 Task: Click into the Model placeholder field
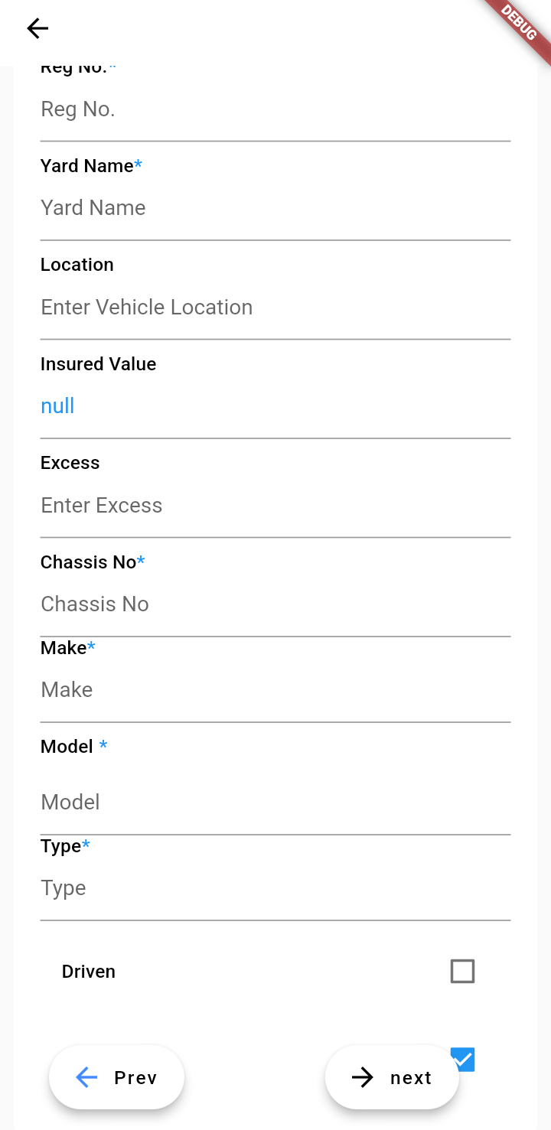coord(275,803)
